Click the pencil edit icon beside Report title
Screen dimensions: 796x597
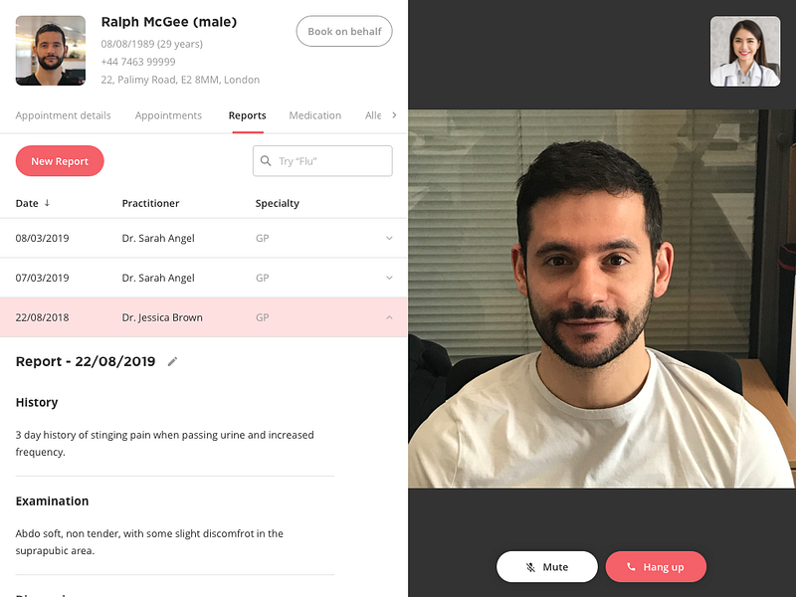pos(172,361)
